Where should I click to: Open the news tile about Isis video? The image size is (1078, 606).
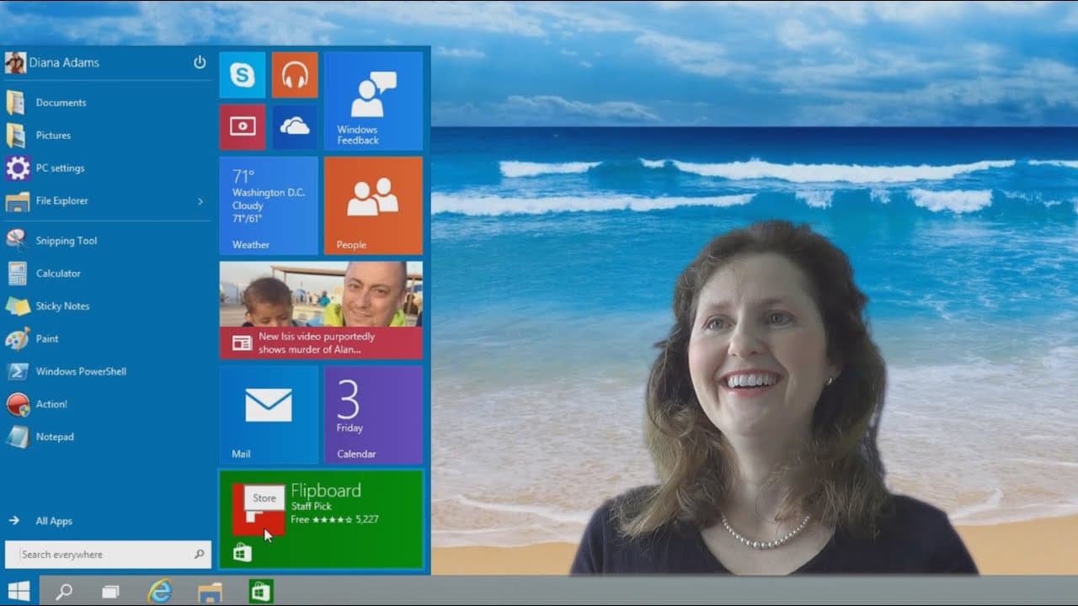[x=321, y=311]
